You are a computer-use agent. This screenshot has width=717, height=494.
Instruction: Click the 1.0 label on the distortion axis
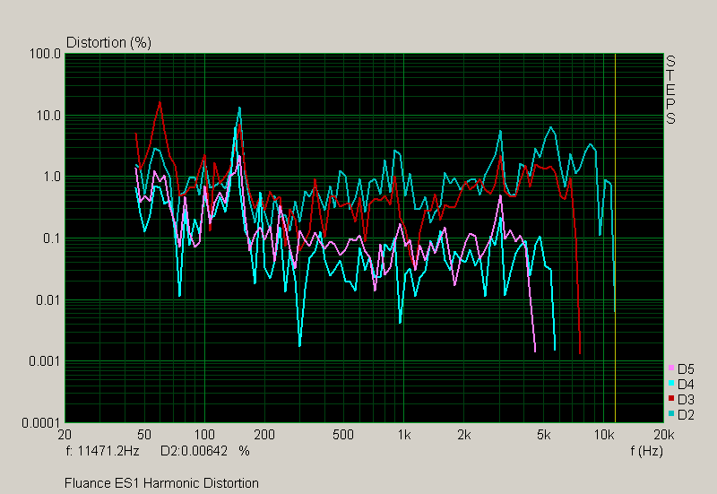coord(52,177)
